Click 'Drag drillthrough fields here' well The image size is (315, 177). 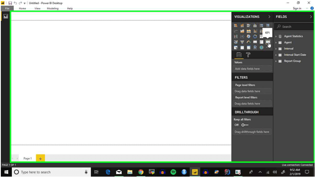pos(252,132)
